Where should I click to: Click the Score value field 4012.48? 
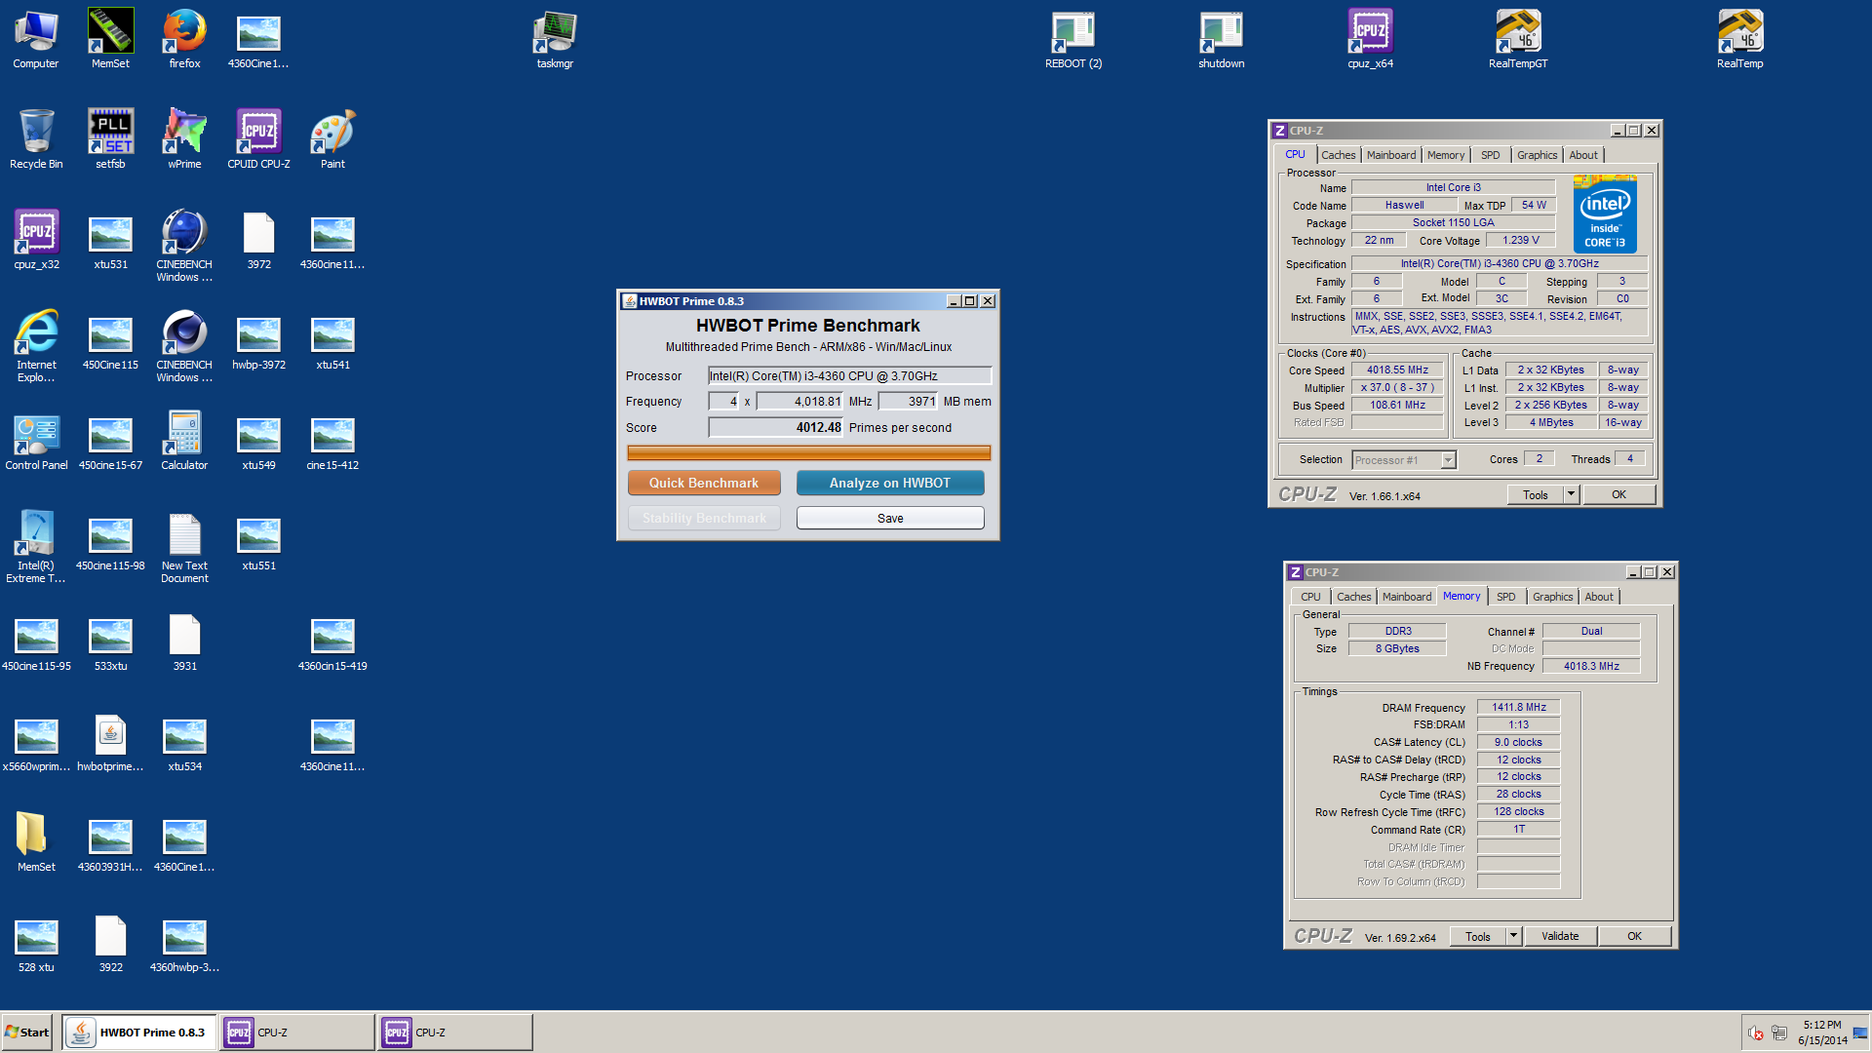(x=776, y=427)
